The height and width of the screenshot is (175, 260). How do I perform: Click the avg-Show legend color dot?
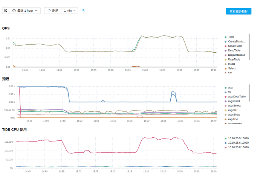pos(225,115)
